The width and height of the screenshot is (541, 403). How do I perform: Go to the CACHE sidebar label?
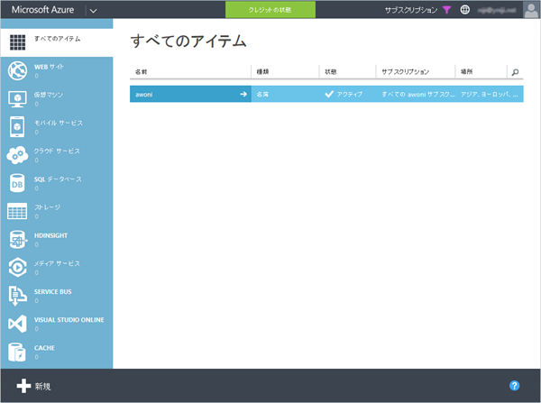44,348
